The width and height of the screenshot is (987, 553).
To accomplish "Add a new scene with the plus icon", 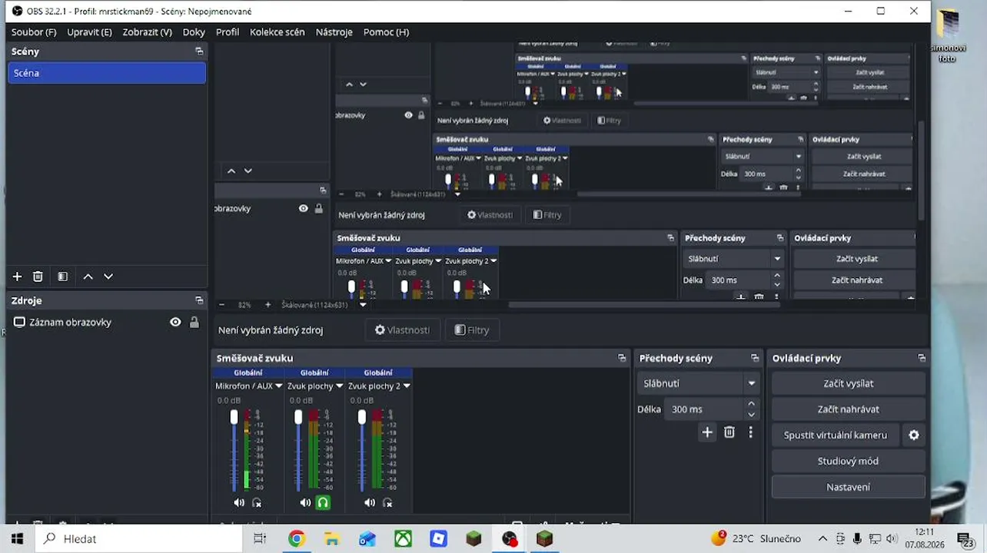I will coord(17,276).
